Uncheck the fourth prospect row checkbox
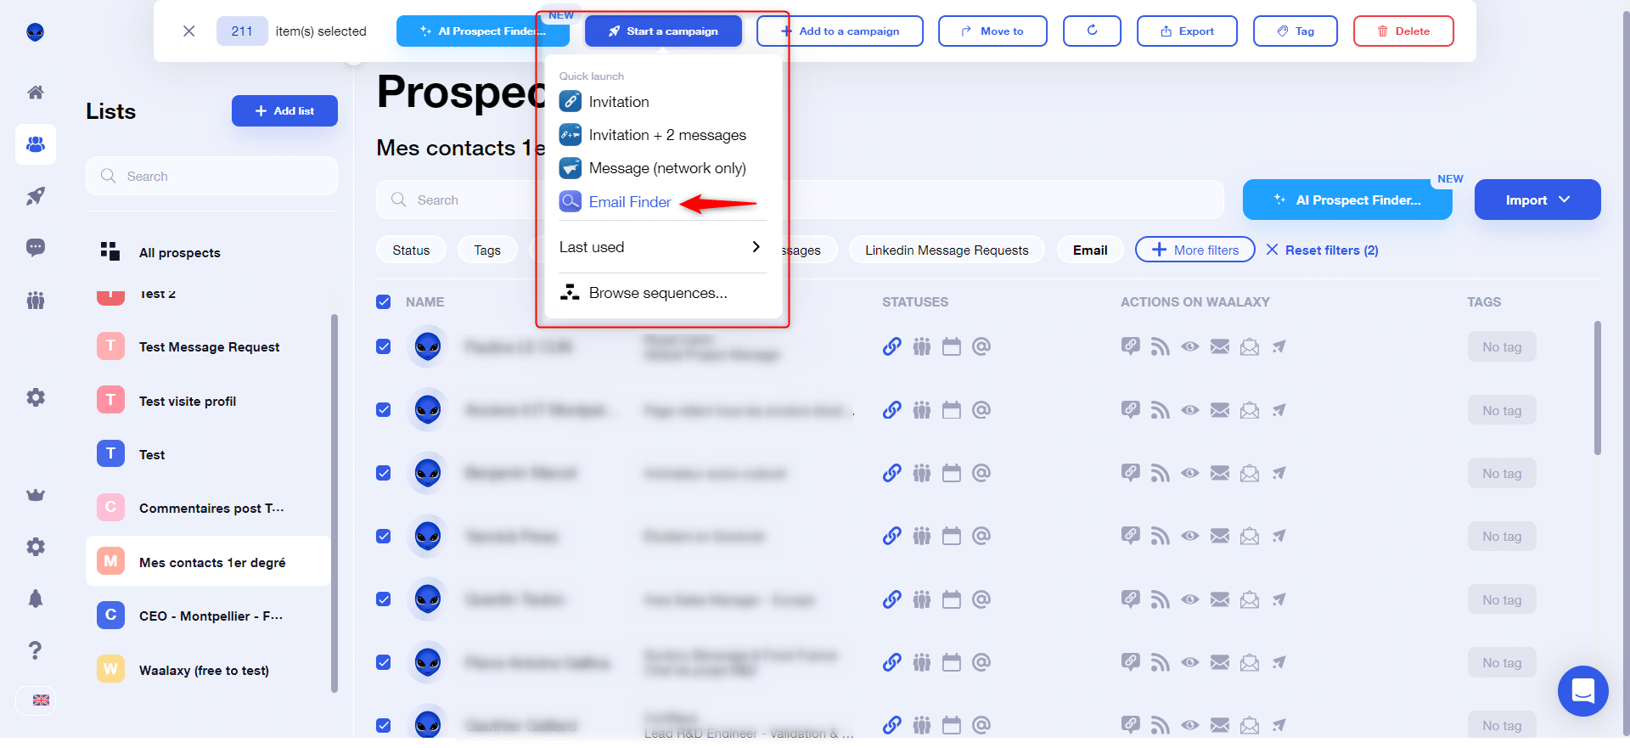Image resolution: width=1630 pixels, height=748 pixels. [x=384, y=536]
